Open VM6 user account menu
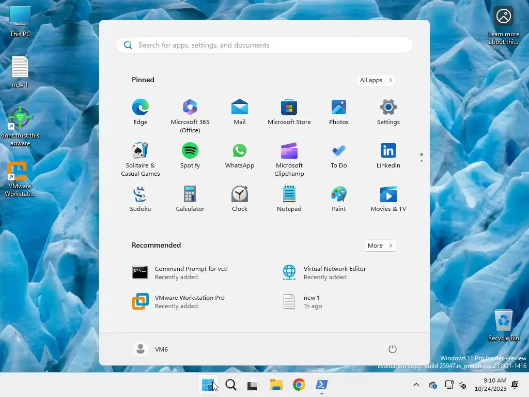 [x=151, y=349]
